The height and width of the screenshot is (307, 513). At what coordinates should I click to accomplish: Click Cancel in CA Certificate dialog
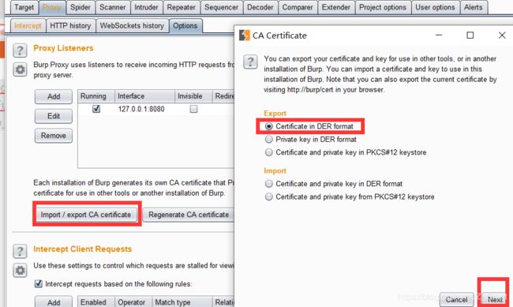click(456, 299)
